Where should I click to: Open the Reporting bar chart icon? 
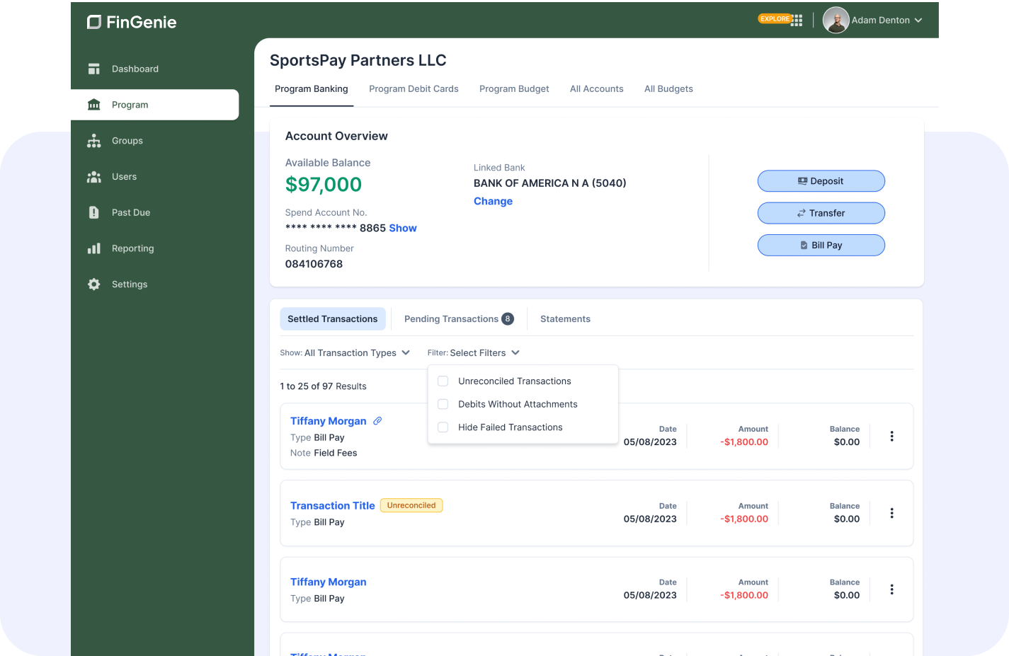[93, 248]
